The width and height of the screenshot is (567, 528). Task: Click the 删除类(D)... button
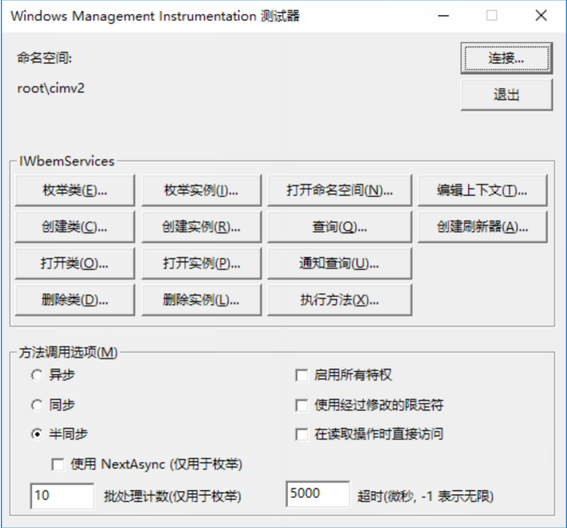75,299
